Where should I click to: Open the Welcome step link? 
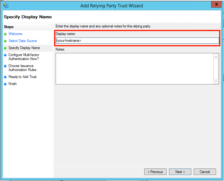click(15, 34)
